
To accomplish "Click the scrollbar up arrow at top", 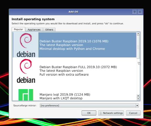I will pos(138,33).
